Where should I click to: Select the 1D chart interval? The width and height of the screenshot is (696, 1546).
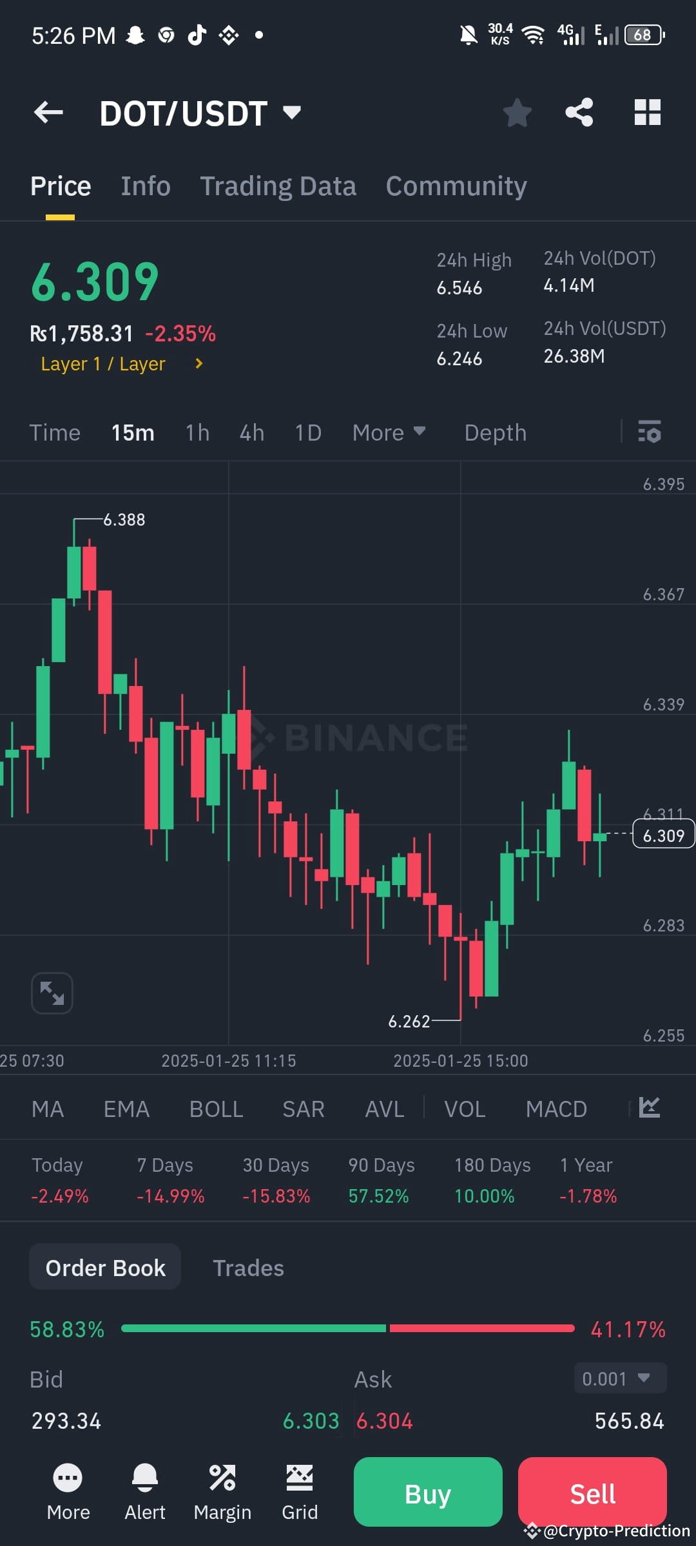(308, 433)
